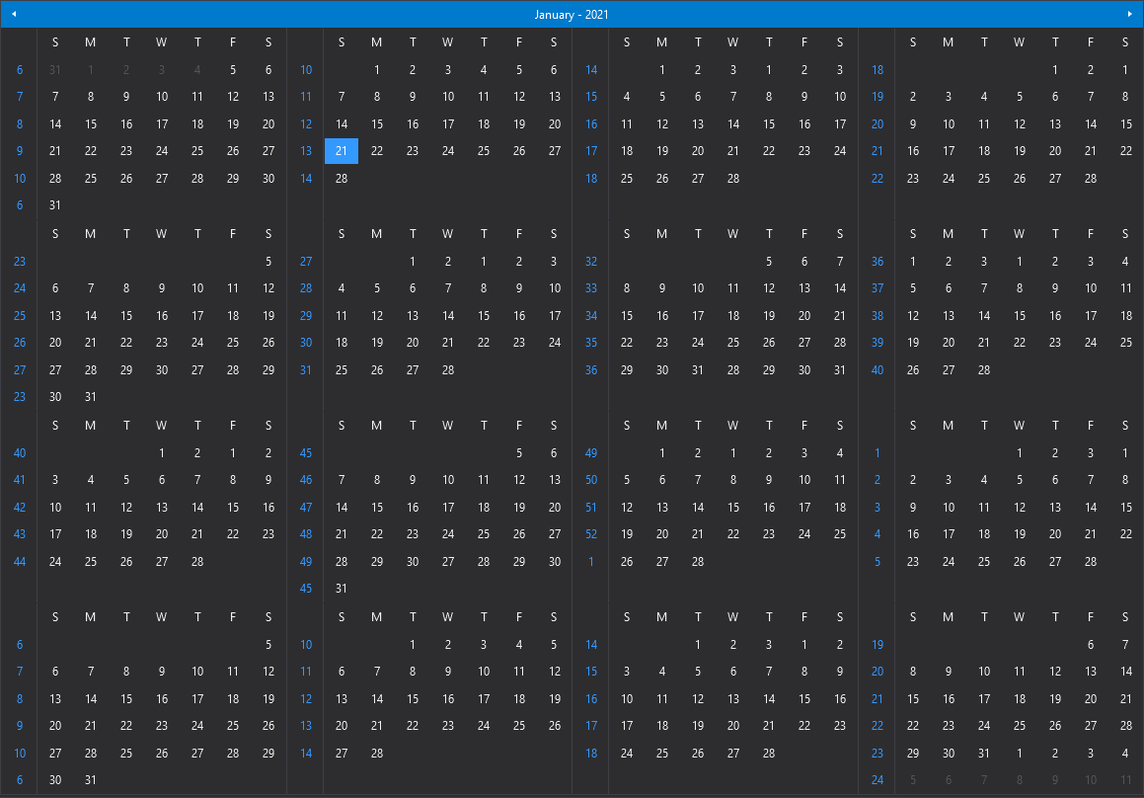This screenshot has width=1144, height=798.
Task: Select the highlighted date 21
Action: click(x=342, y=151)
